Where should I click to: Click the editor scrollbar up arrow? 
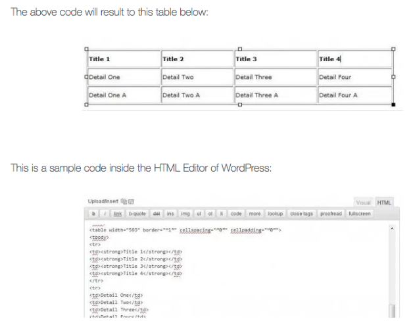[x=392, y=228]
